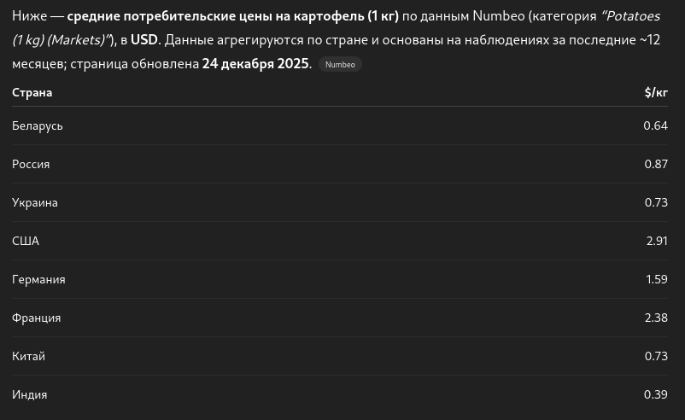Select the Франция country cell
Viewport: 685px width, 420px height.
[x=36, y=318]
